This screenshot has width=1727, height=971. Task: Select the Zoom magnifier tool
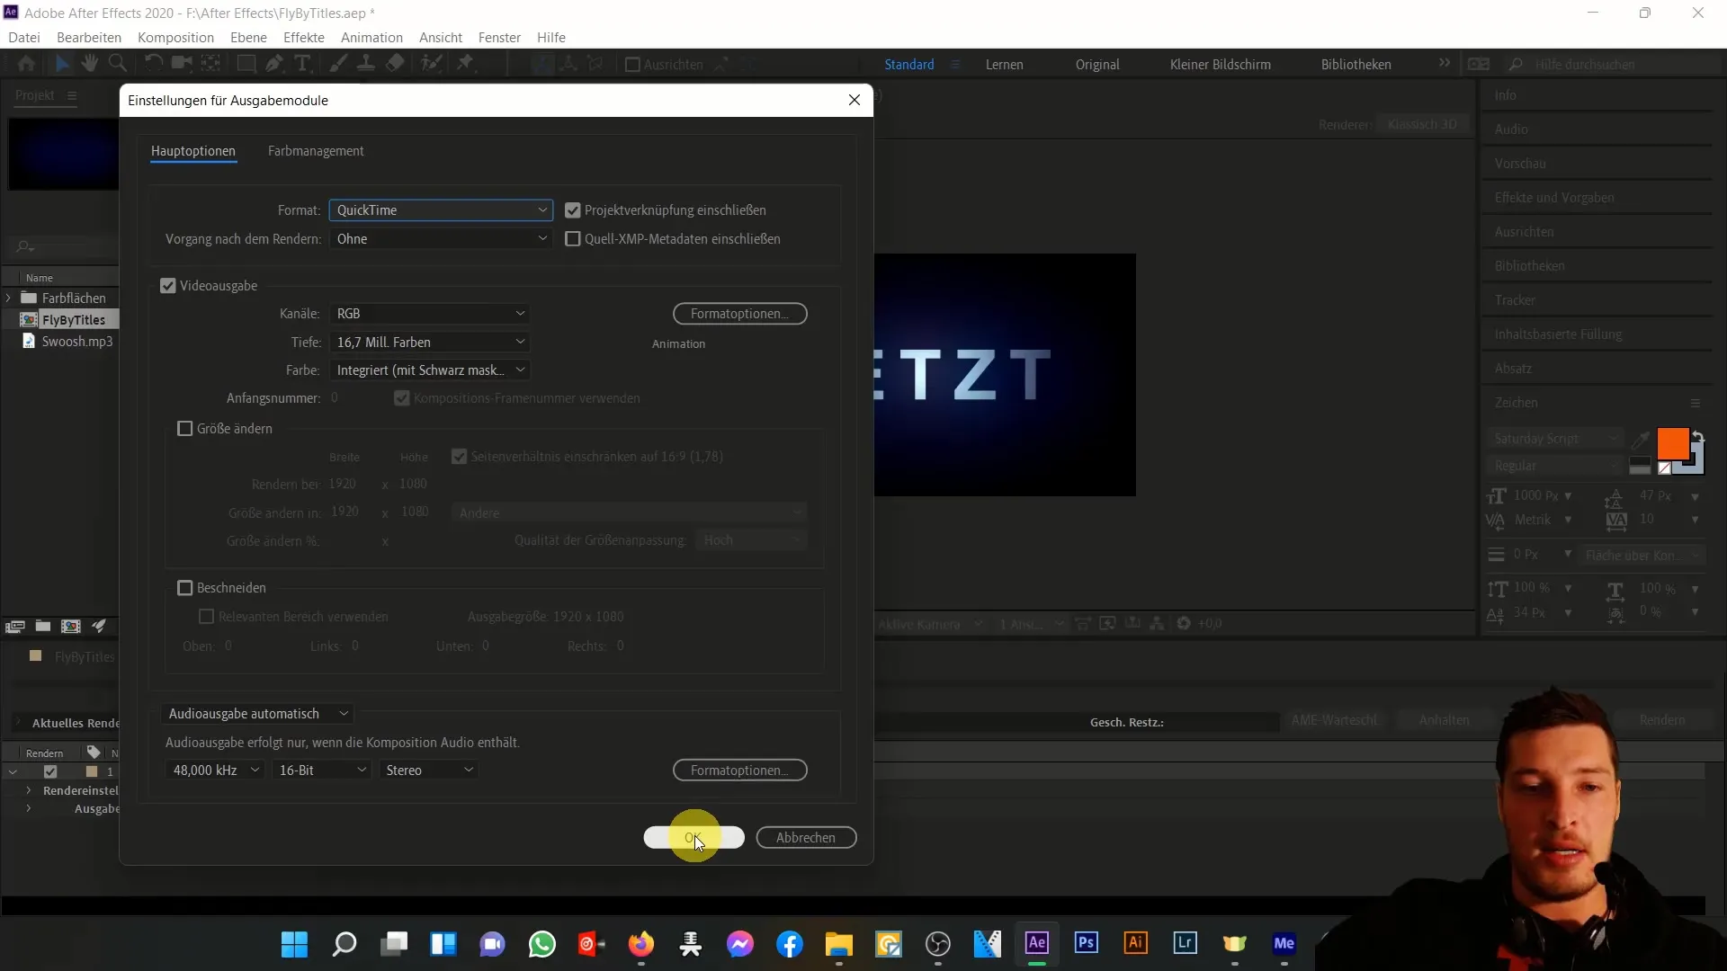117,63
